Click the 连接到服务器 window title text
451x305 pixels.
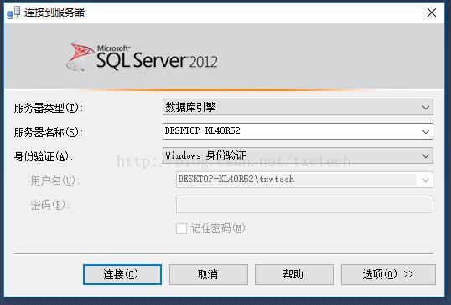tap(54, 13)
